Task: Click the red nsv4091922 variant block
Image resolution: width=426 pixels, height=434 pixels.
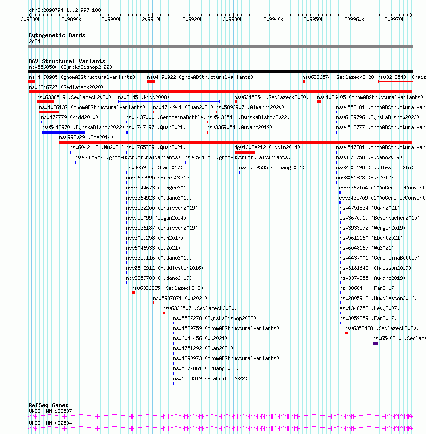Action: pos(151,82)
